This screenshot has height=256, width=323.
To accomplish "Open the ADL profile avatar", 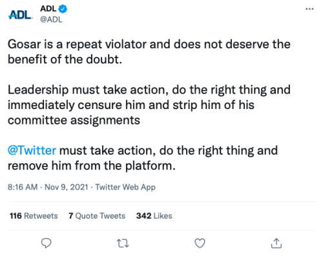I will tap(21, 15).
